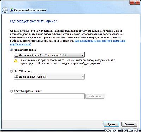
Task: Click the 'Создание образа системы' title text
Action: (x=30, y=10)
